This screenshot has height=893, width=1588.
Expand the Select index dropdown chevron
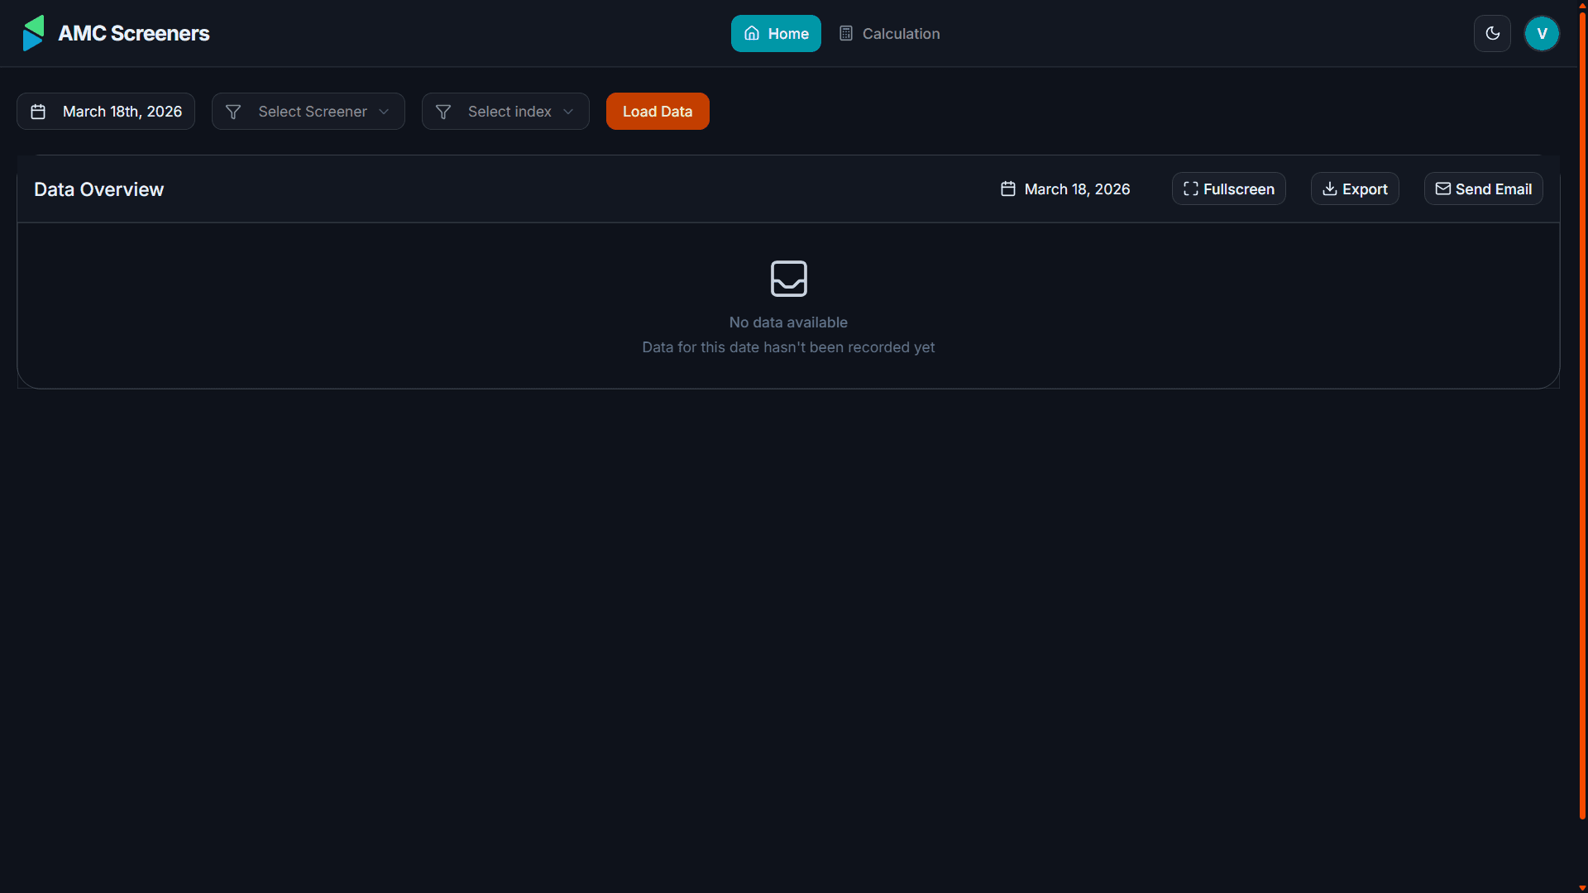(568, 112)
